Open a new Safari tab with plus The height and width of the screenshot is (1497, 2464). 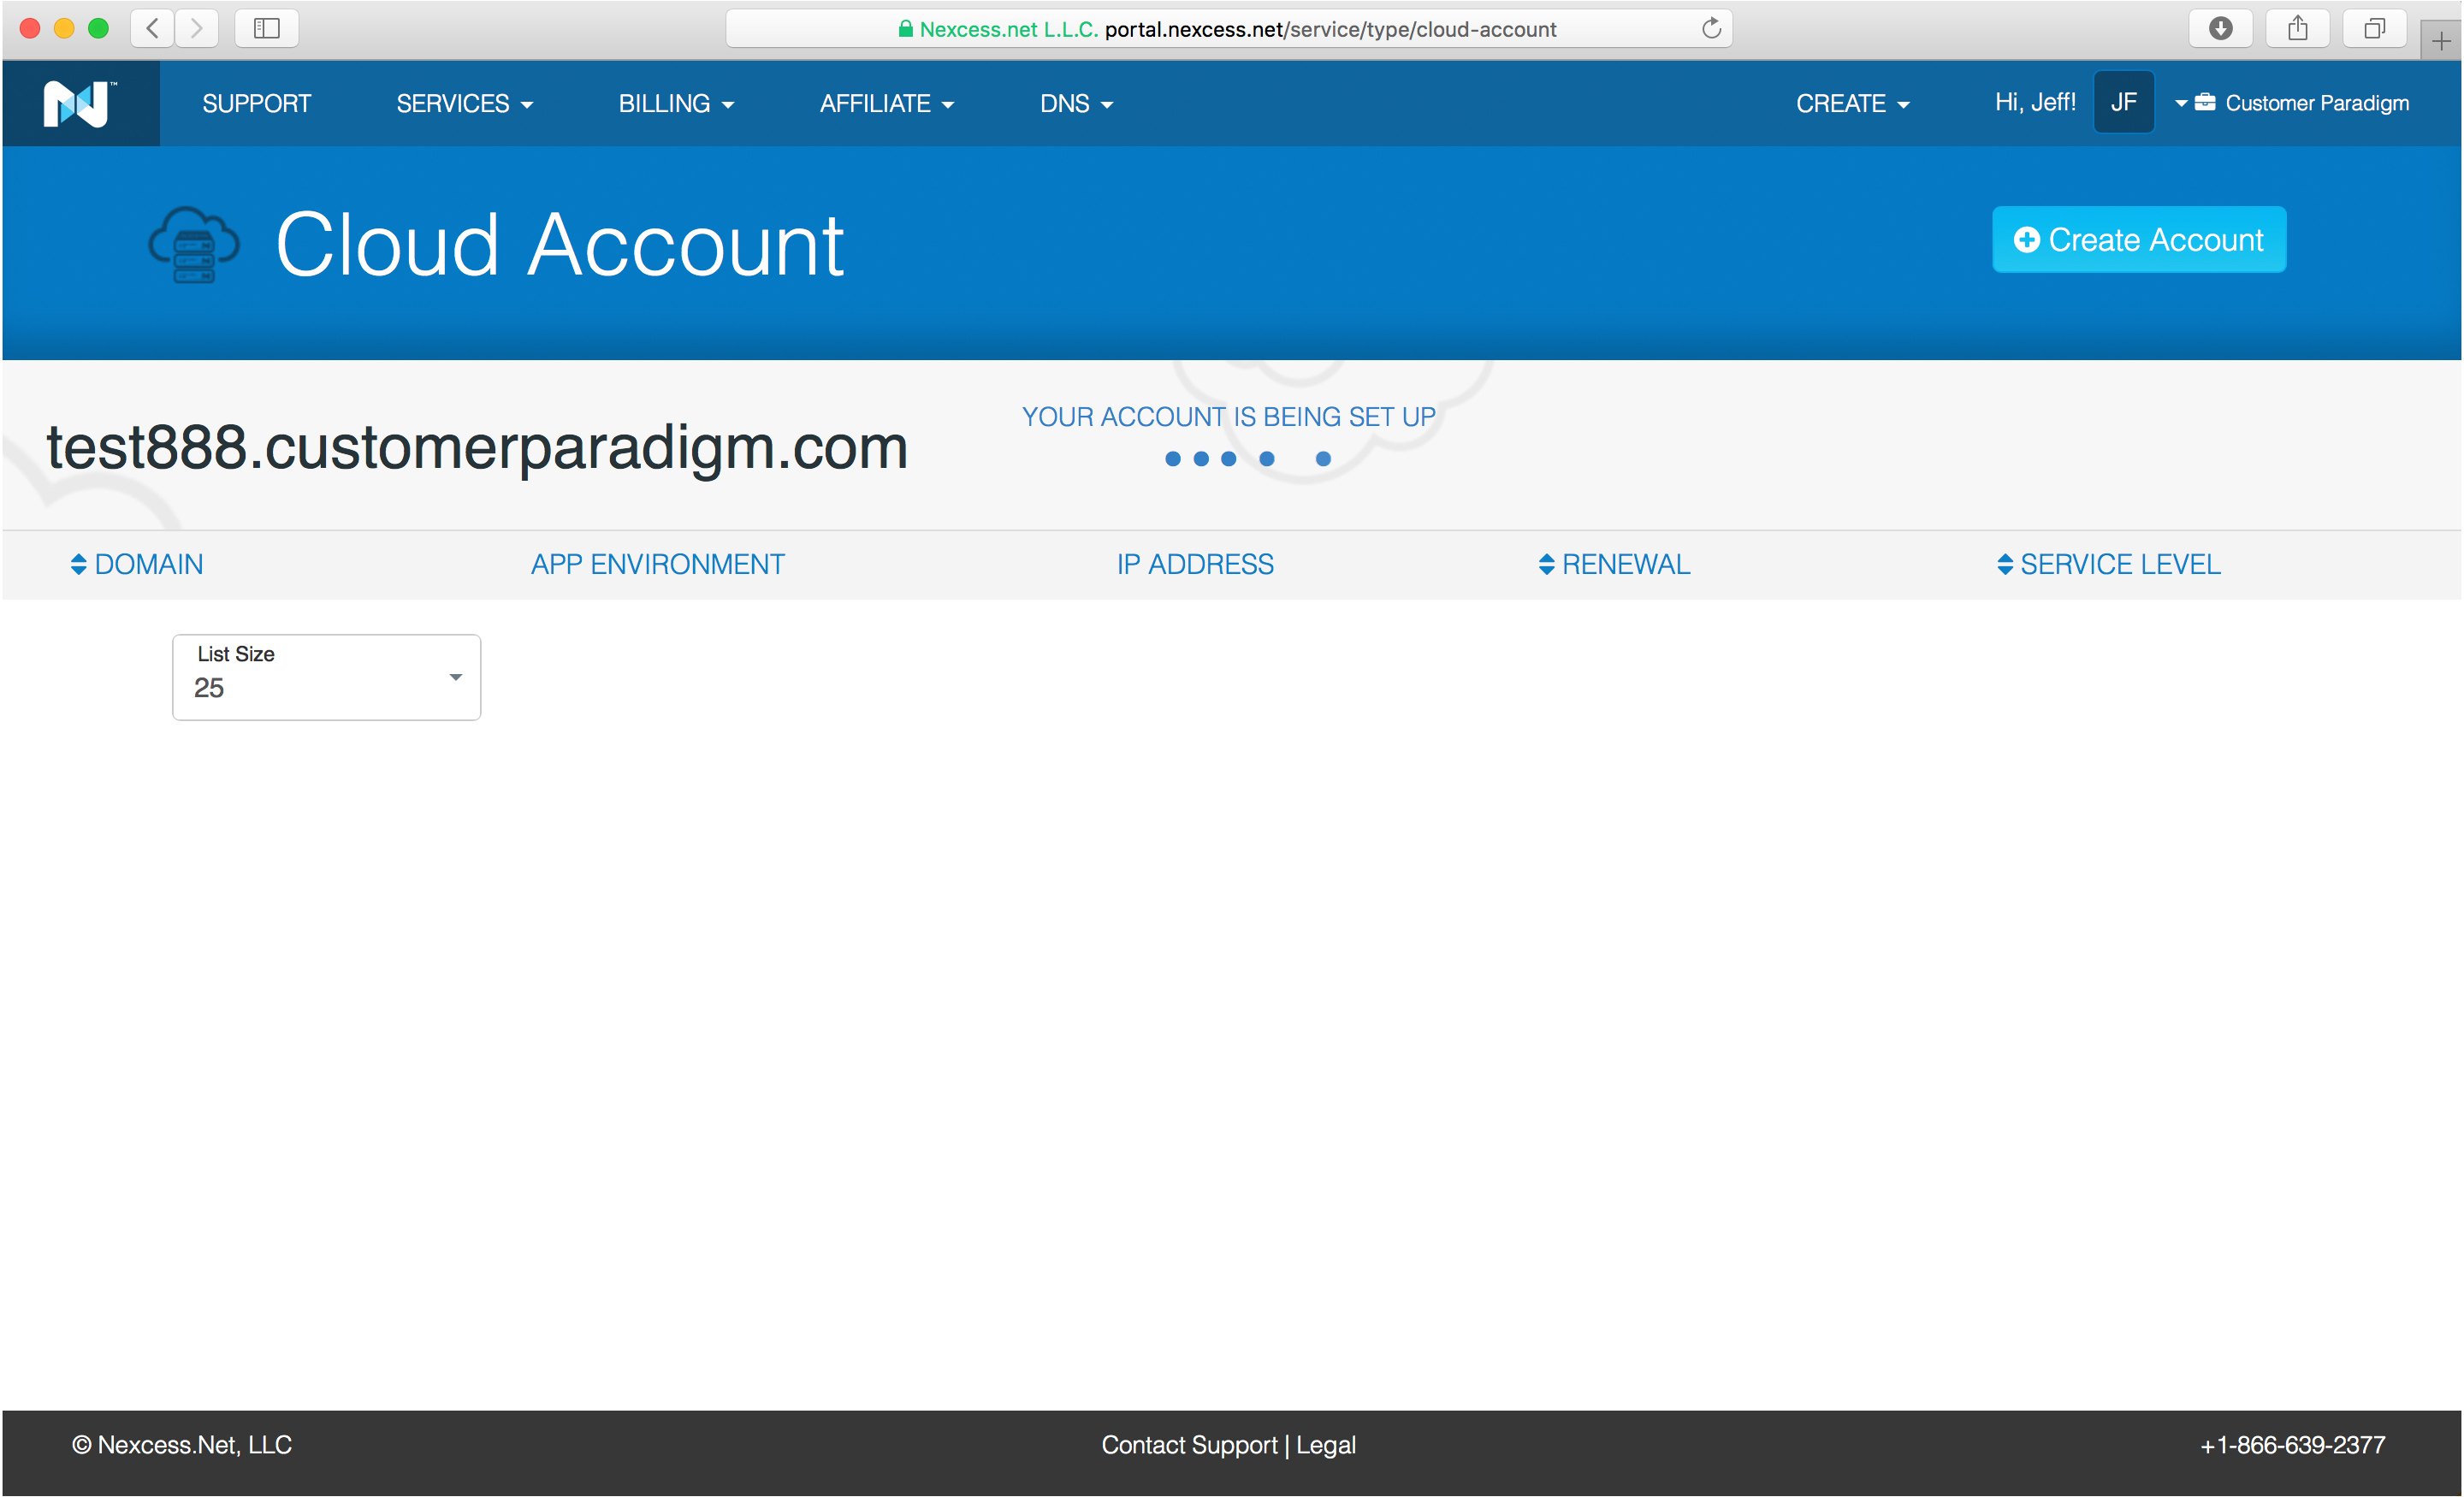pyautogui.click(x=2441, y=40)
